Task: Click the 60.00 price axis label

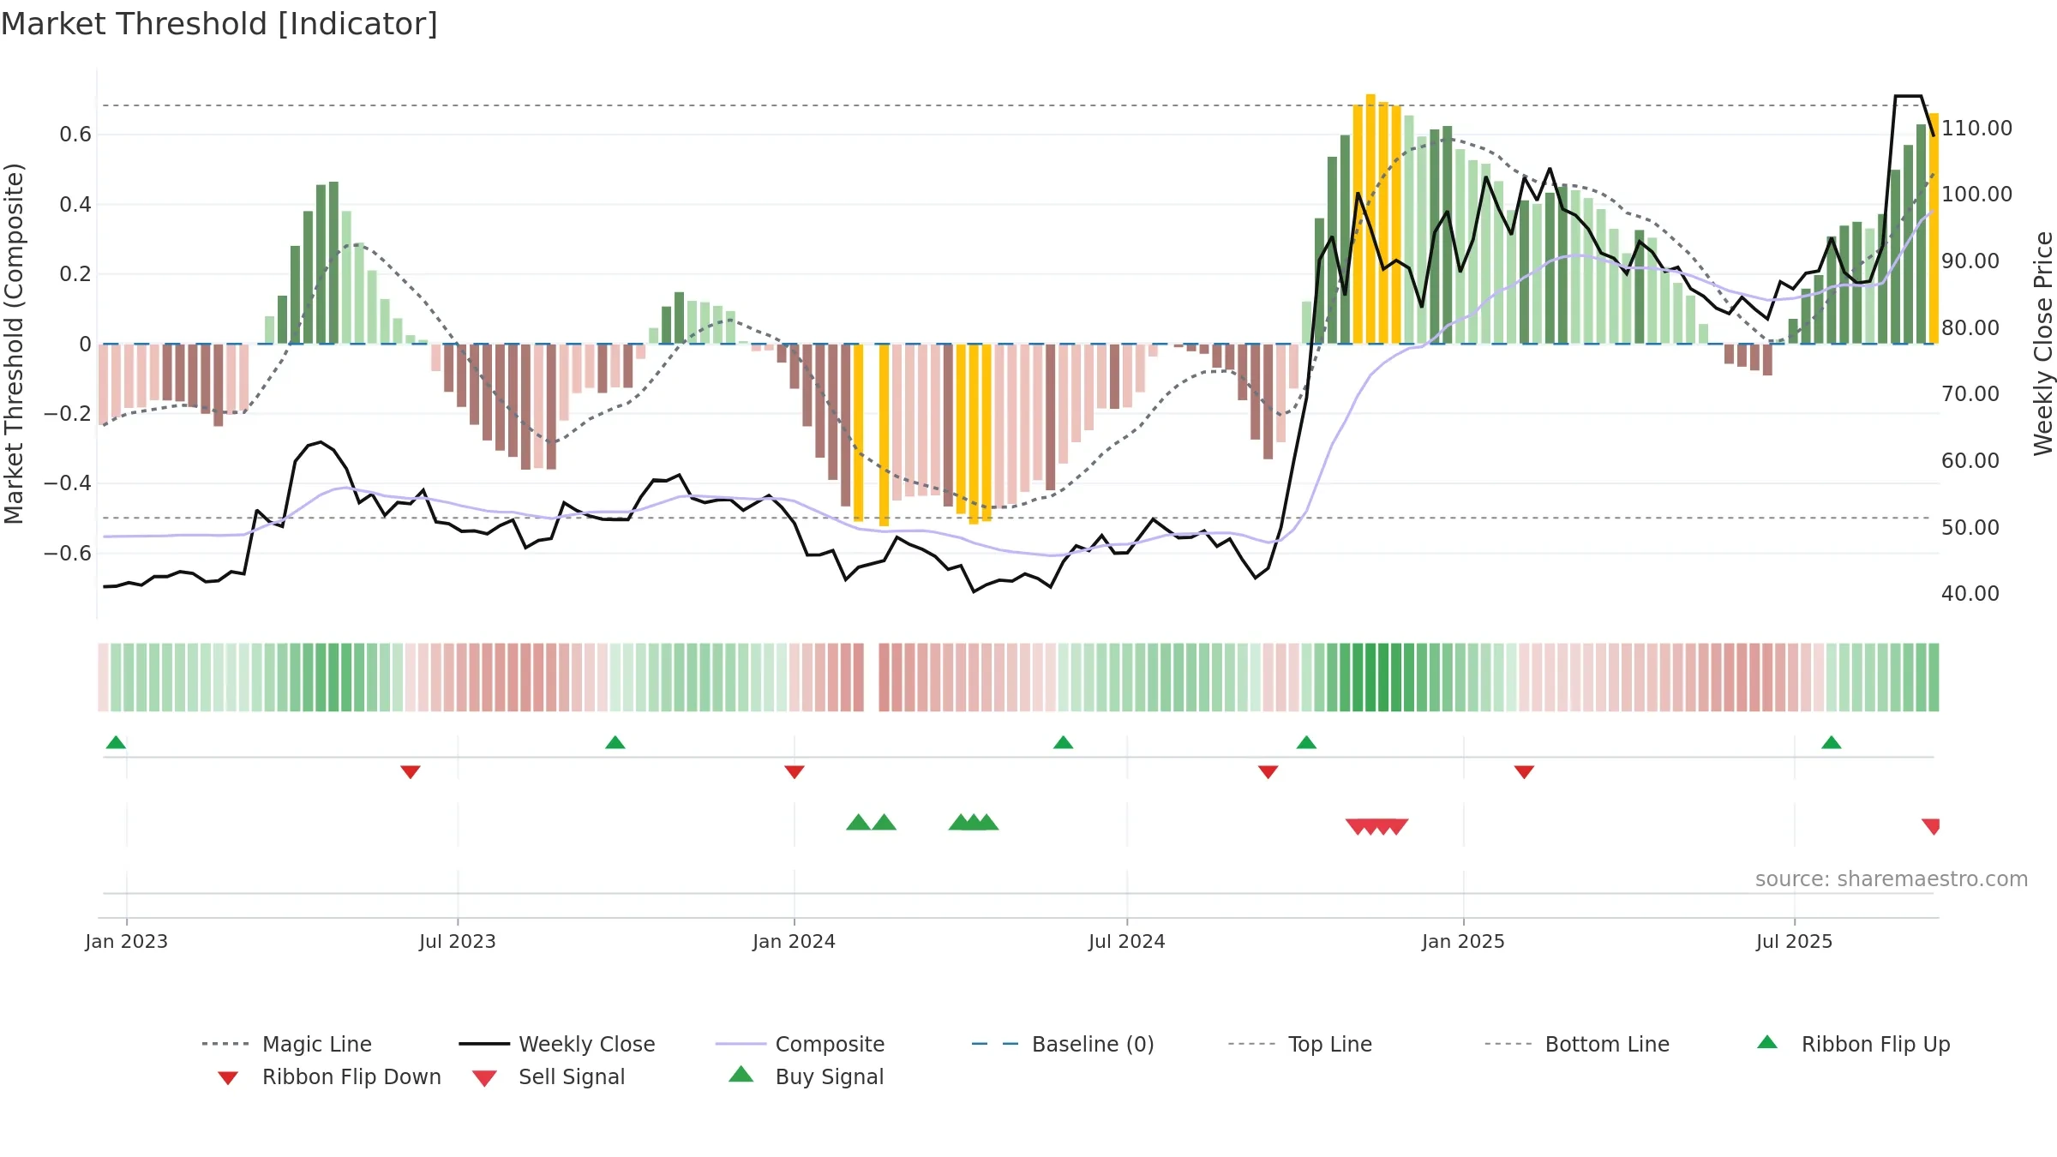Action: tap(1970, 461)
